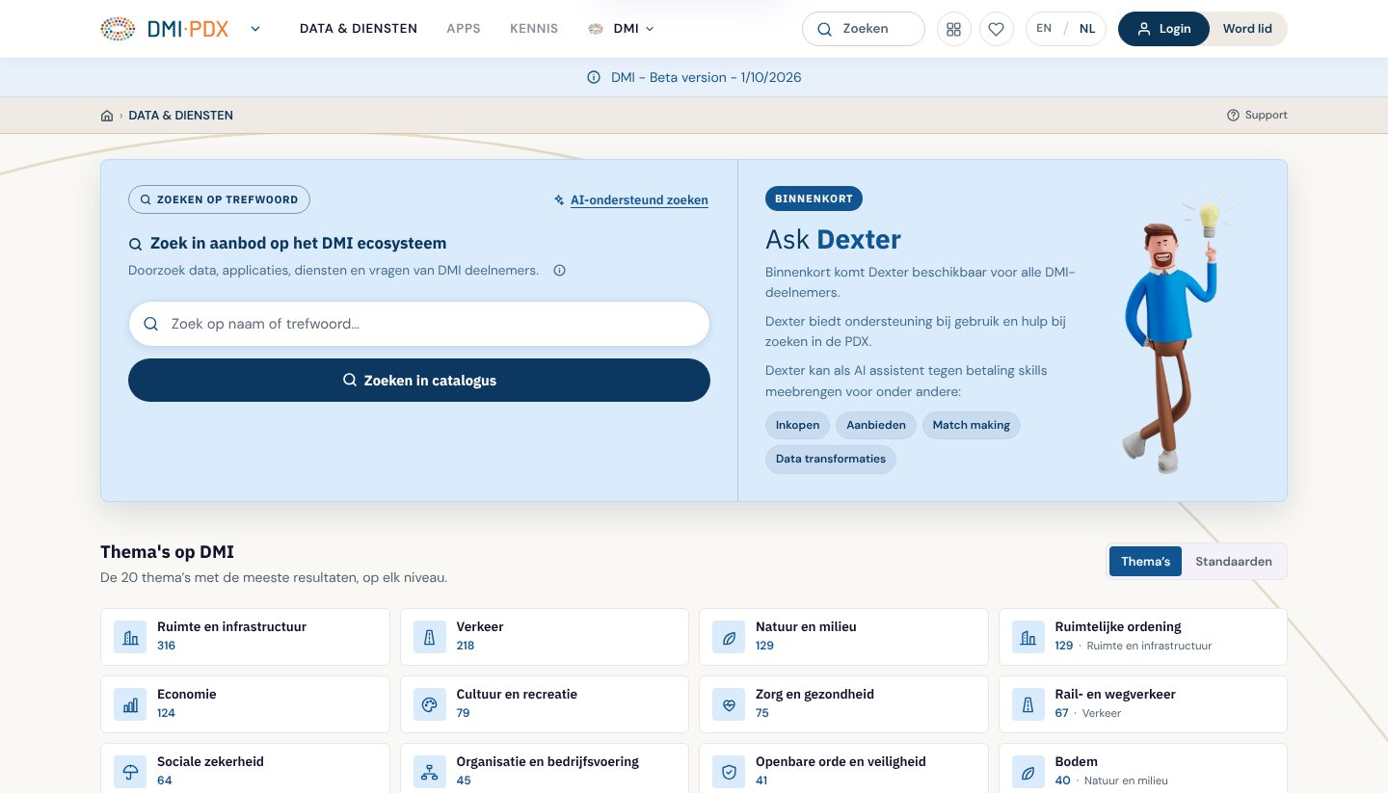Open favorites with the heart icon
Image resolution: width=1388 pixels, height=793 pixels.
point(997,29)
